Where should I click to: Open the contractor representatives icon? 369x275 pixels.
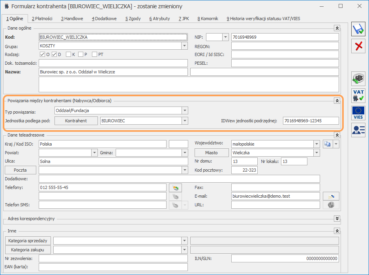click(358, 130)
